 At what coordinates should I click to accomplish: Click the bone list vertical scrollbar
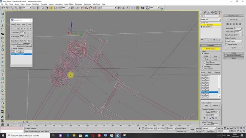219,86
